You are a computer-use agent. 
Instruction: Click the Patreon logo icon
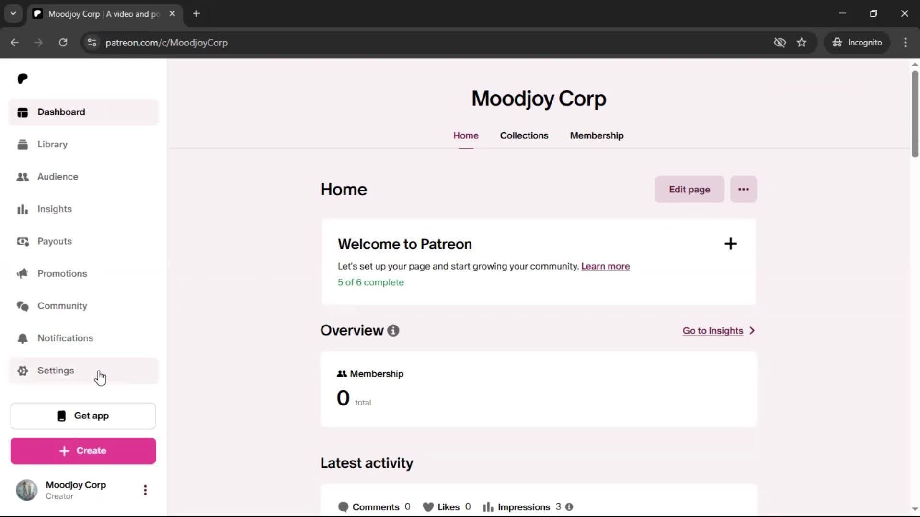click(x=23, y=79)
